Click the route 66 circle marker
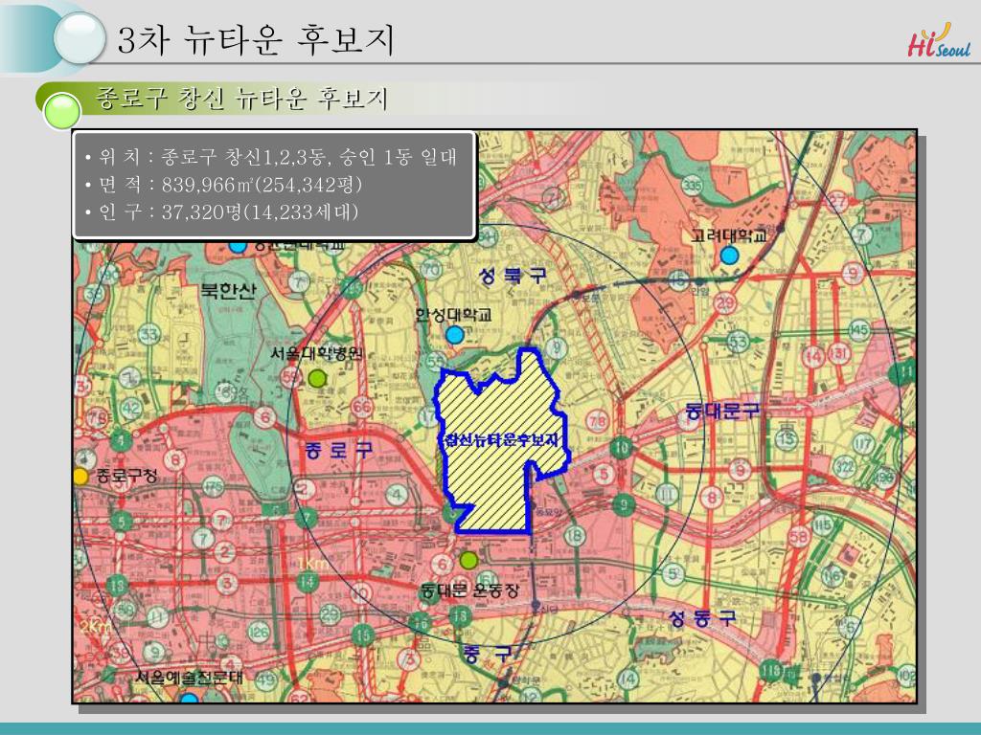Image resolution: width=981 pixels, height=735 pixels. tap(361, 407)
